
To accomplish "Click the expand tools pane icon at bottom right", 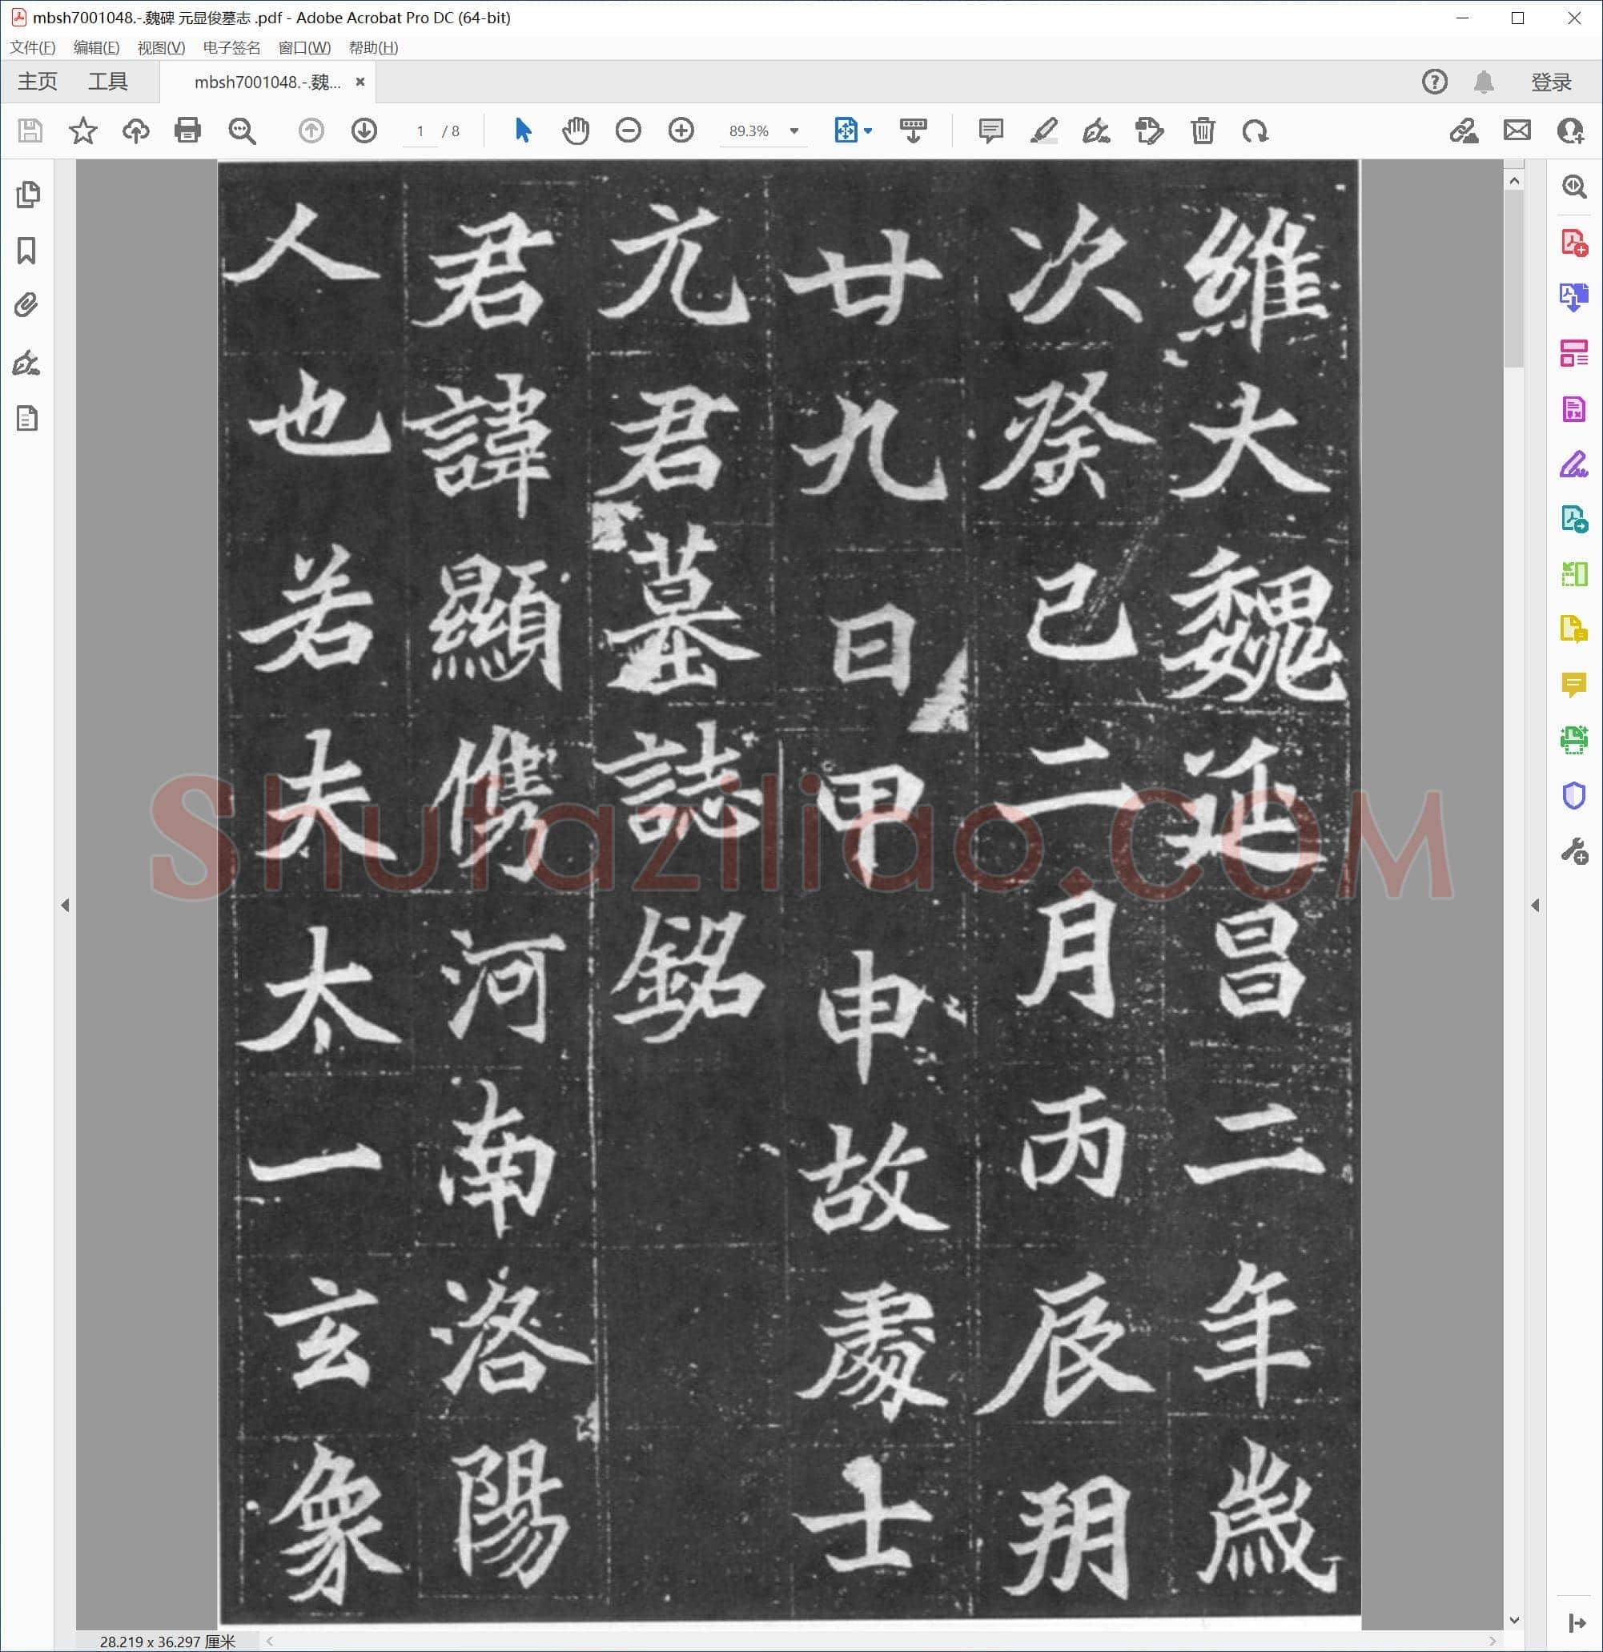I will pos(1576,1622).
